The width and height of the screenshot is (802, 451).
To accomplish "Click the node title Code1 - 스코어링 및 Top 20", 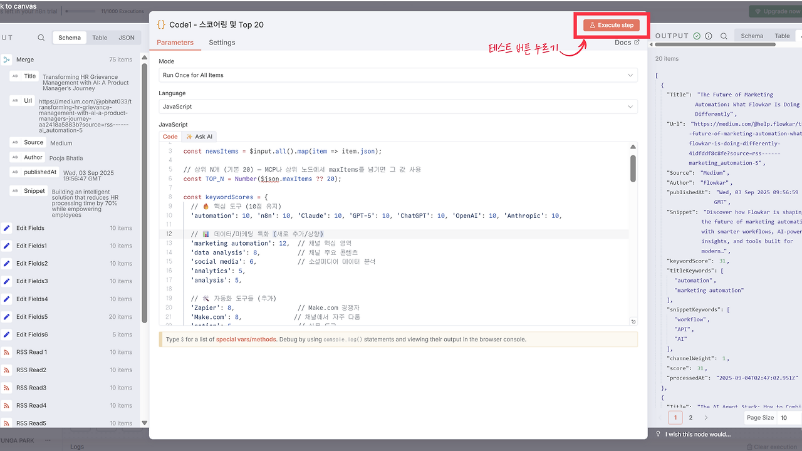I will pyautogui.click(x=216, y=24).
